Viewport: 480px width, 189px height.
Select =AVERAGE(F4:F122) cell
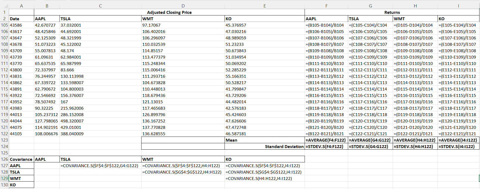coord(326,140)
